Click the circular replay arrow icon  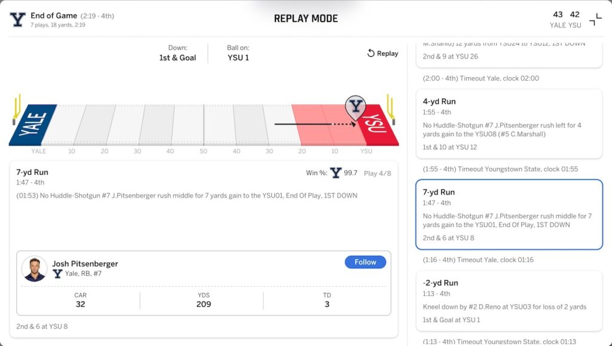pos(371,53)
